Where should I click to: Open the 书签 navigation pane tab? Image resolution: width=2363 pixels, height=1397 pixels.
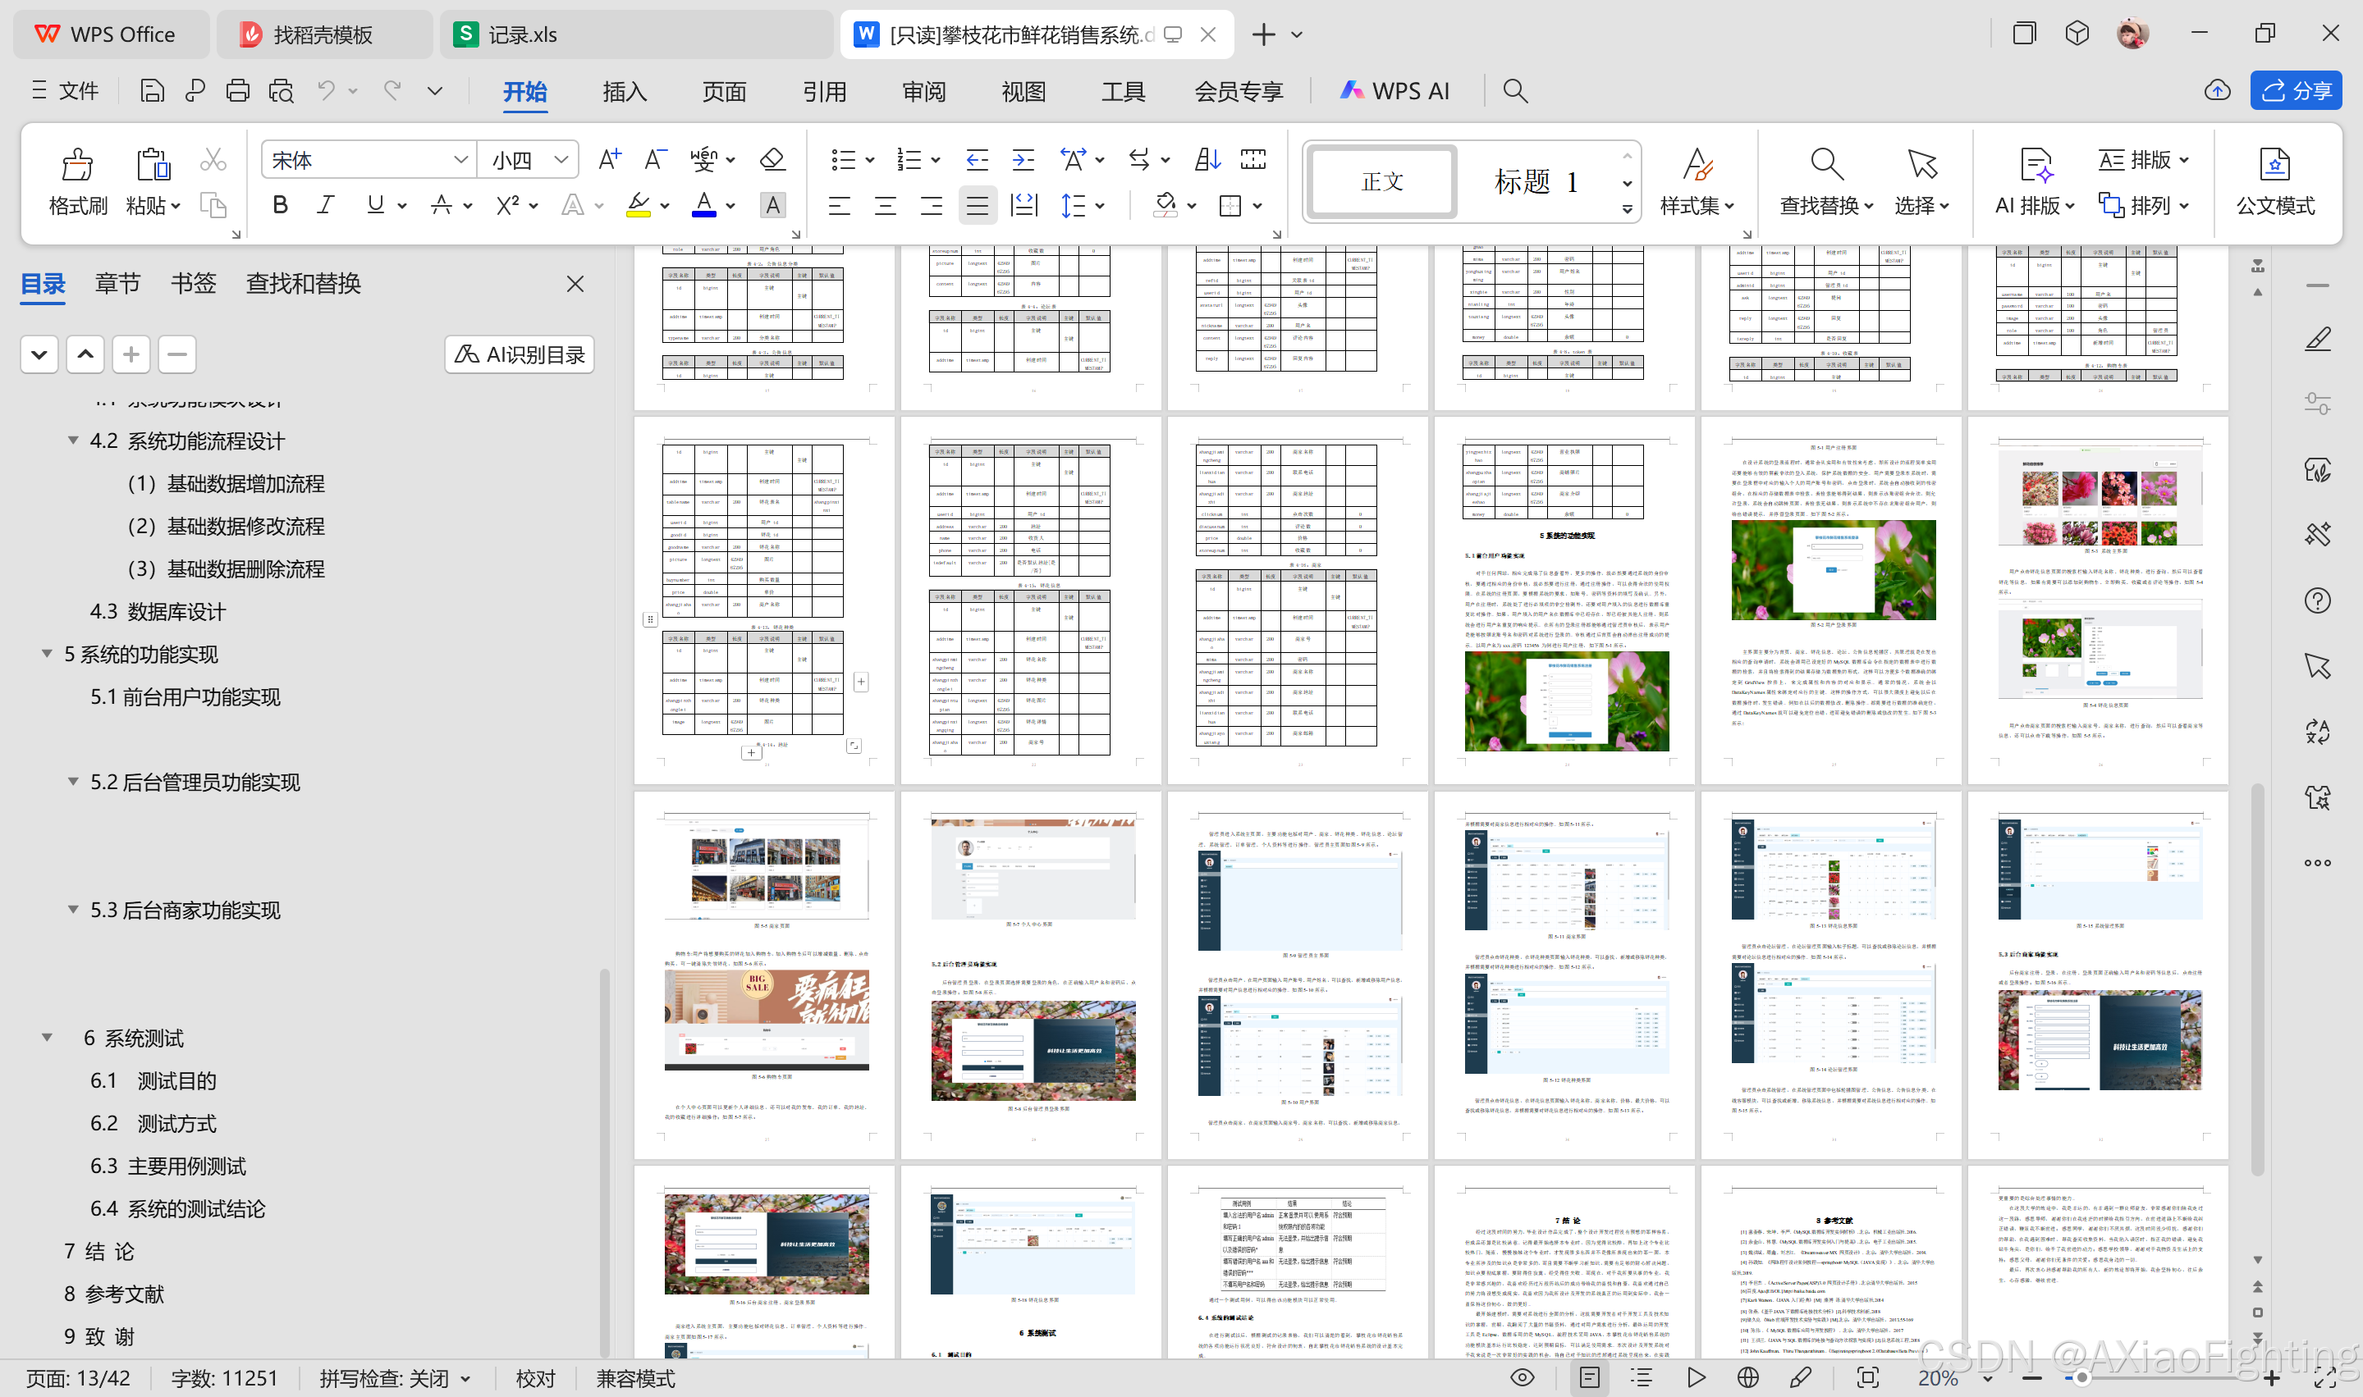tap(193, 283)
